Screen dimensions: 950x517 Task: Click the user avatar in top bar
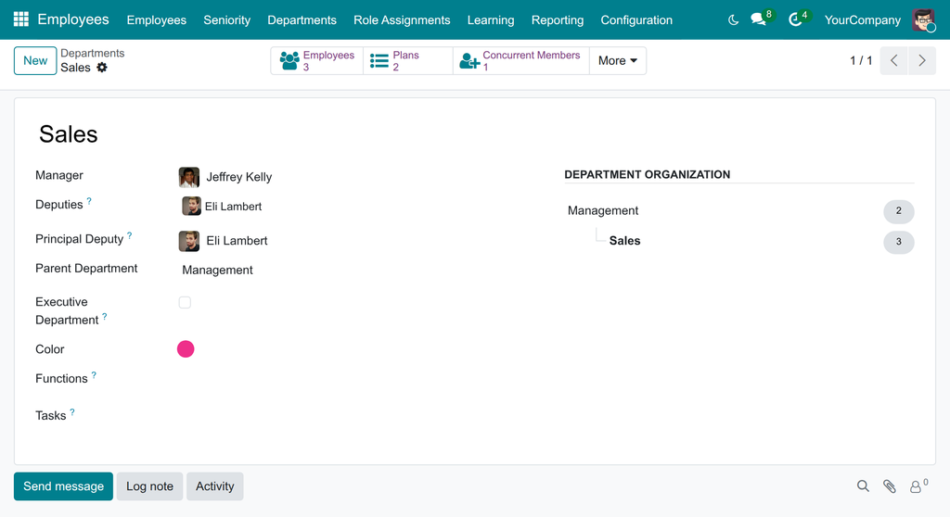point(924,20)
